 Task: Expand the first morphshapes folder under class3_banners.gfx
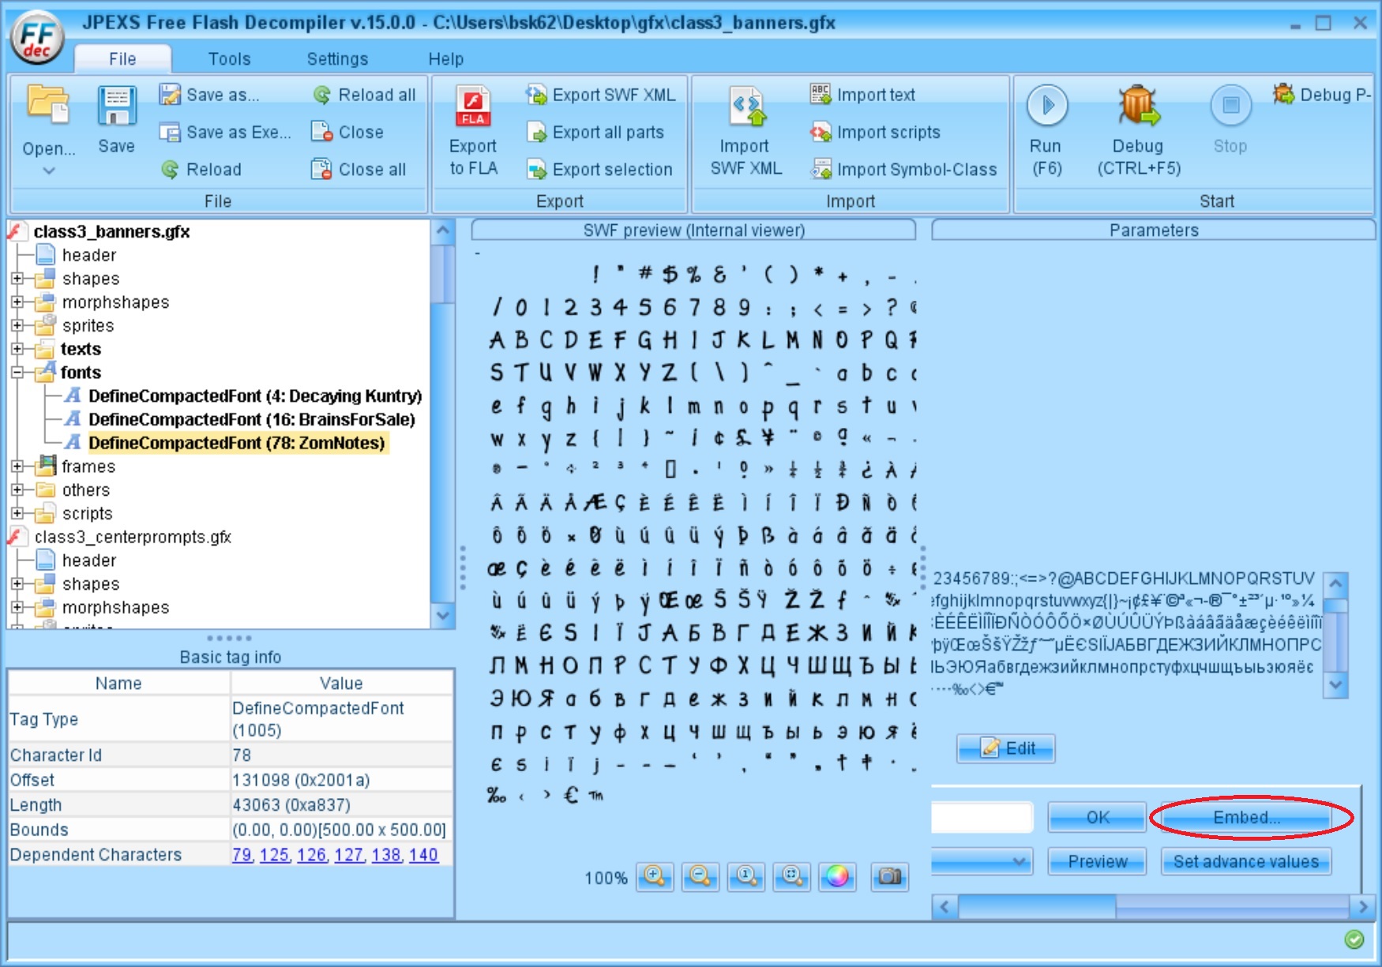coord(17,302)
